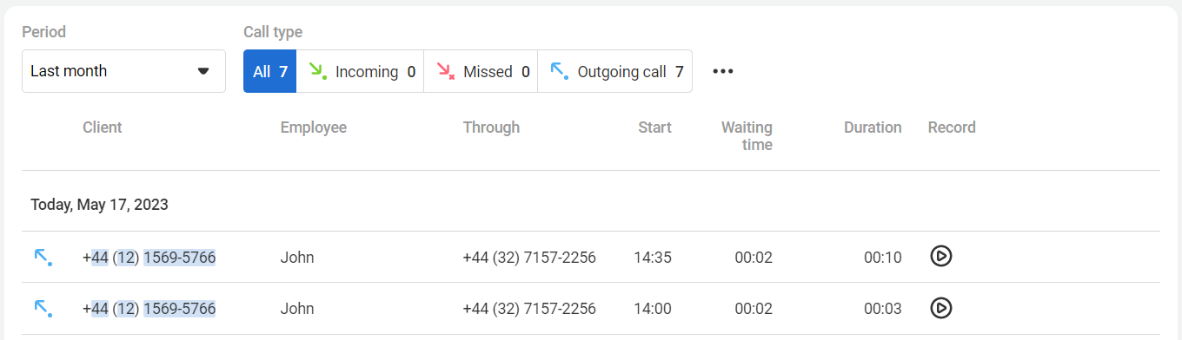Click the Start column header

tap(654, 127)
